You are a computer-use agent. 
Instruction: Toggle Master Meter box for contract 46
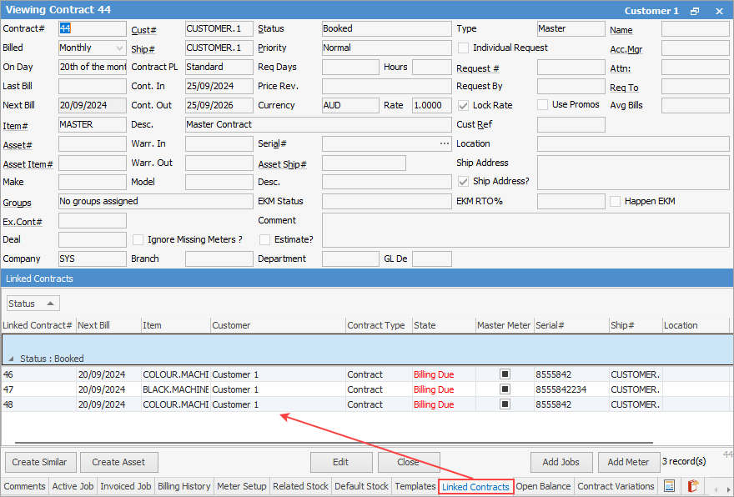click(505, 374)
